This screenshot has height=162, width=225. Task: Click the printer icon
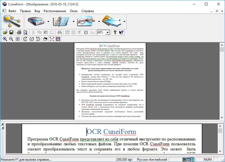coord(19,32)
